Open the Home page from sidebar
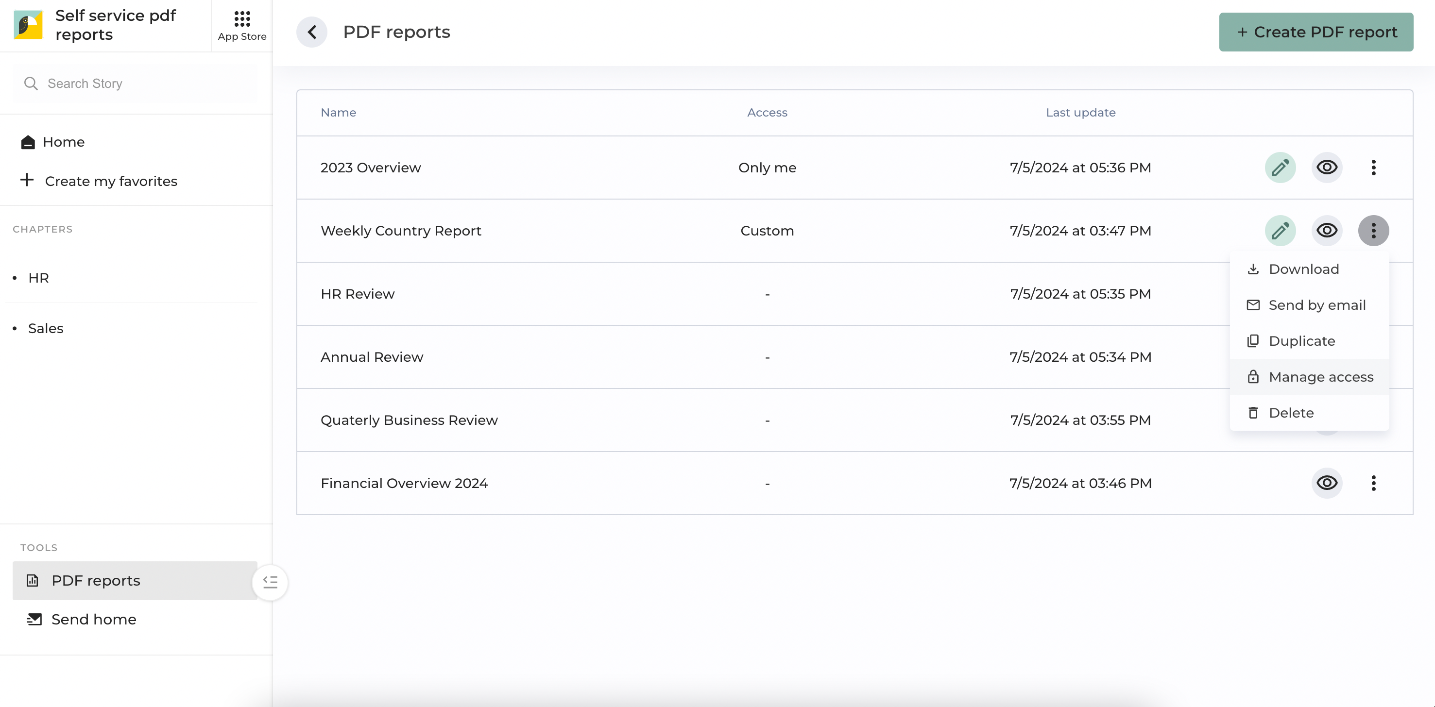 click(64, 142)
